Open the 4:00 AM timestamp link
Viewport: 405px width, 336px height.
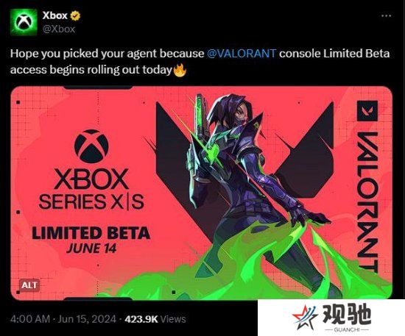coord(30,319)
